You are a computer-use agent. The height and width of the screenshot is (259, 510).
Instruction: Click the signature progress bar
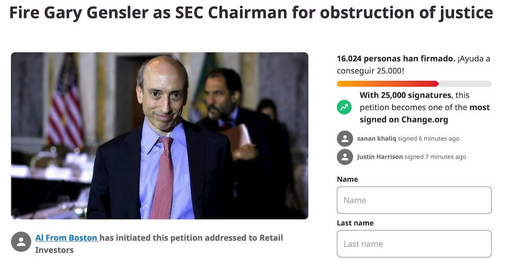(414, 83)
